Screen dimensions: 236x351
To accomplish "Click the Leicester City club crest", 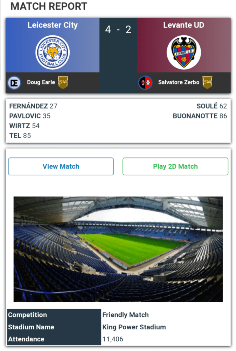I will coord(52,52).
